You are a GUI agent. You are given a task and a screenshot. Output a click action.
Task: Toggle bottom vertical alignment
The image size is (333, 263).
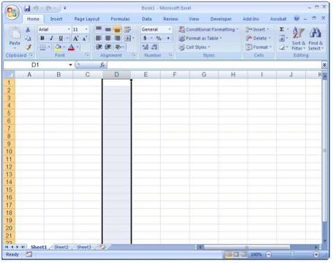[117, 29]
